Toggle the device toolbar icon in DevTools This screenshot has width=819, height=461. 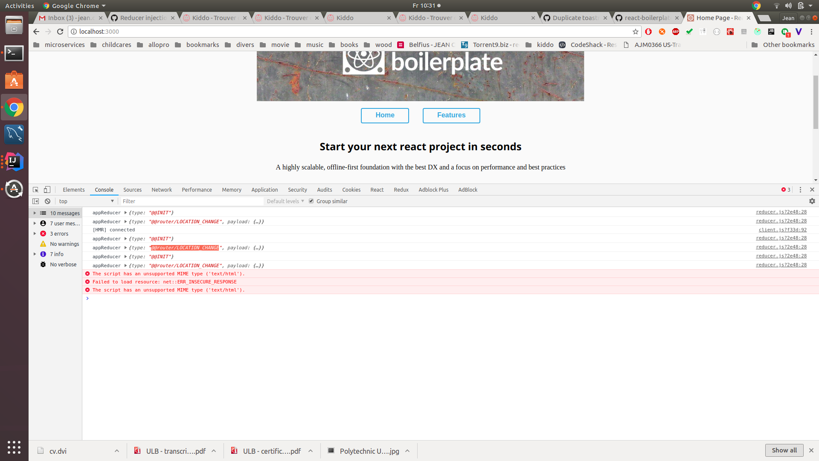click(47, 190)
